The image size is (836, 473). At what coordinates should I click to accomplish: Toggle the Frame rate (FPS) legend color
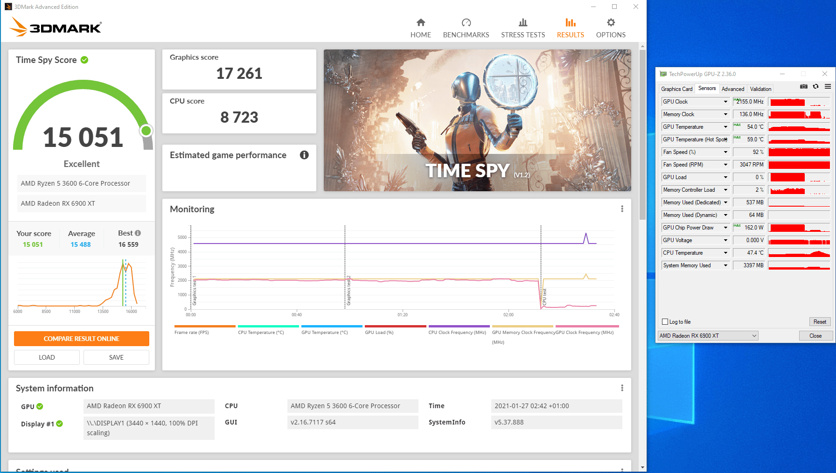pyautogui.click(x=205, y=327)
